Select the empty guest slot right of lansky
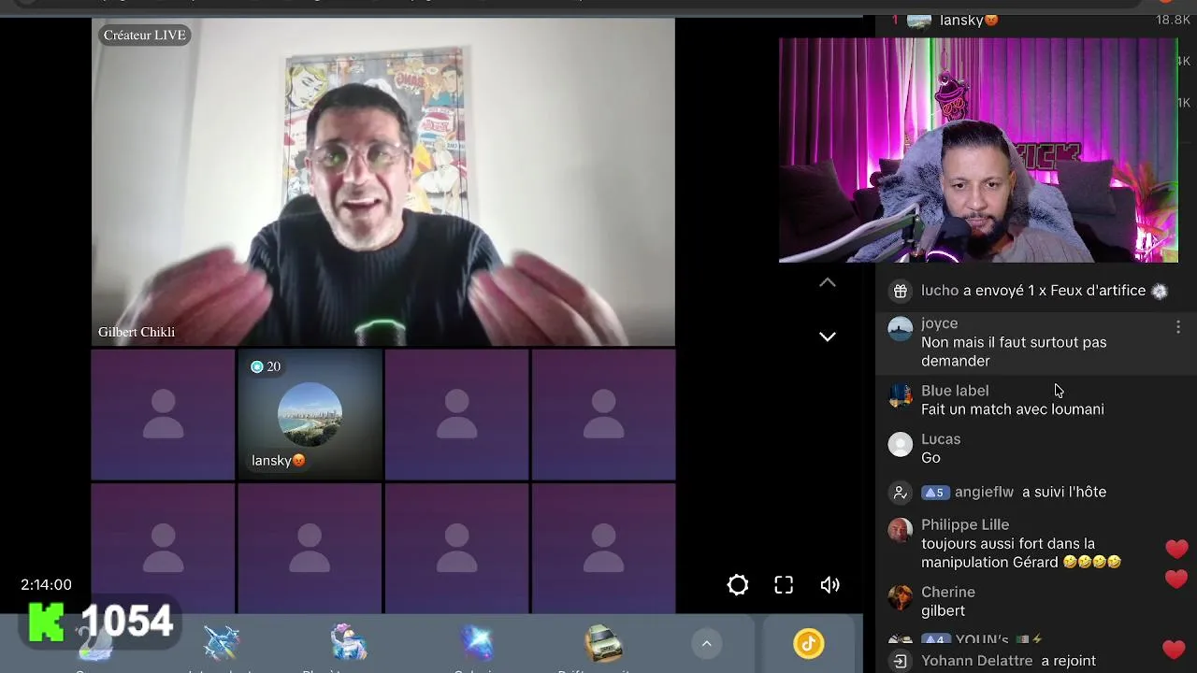This screenshot has width=1197, height=673. (x=456, y=415)
